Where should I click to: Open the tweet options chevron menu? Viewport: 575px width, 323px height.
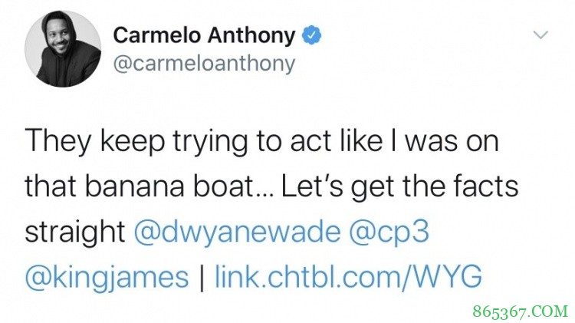tap(541, 35)
